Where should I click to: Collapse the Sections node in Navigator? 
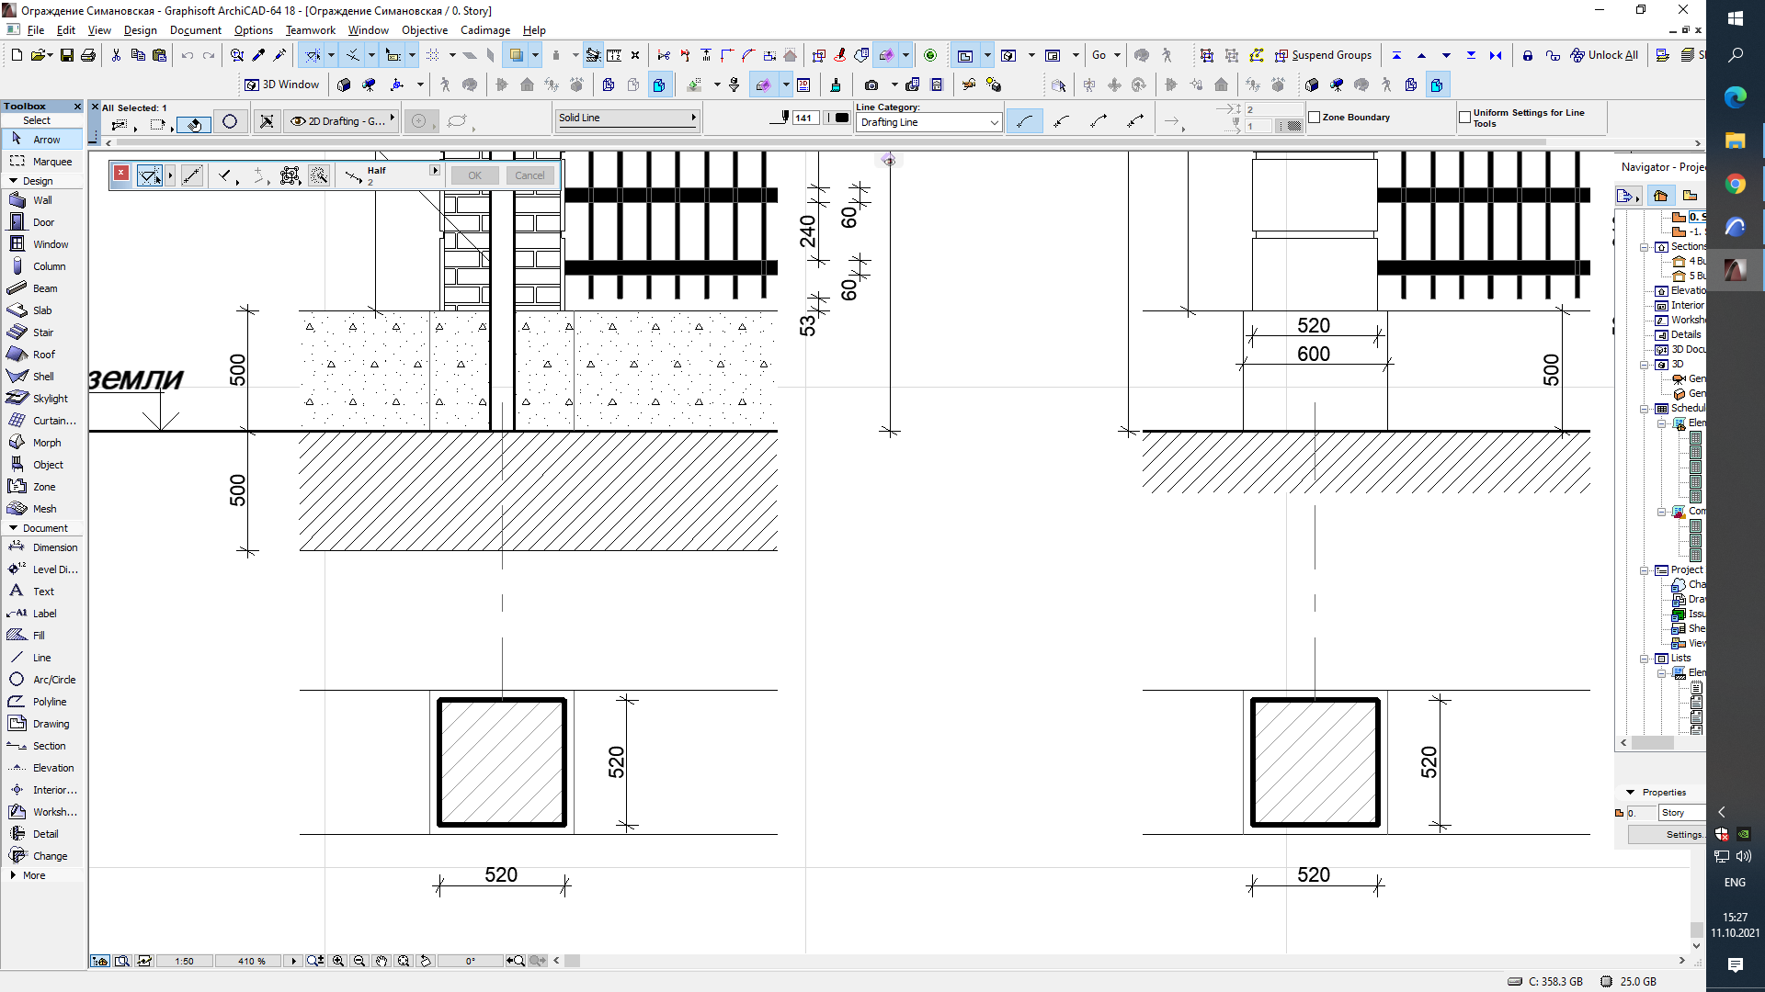(x=1644, y=246)
